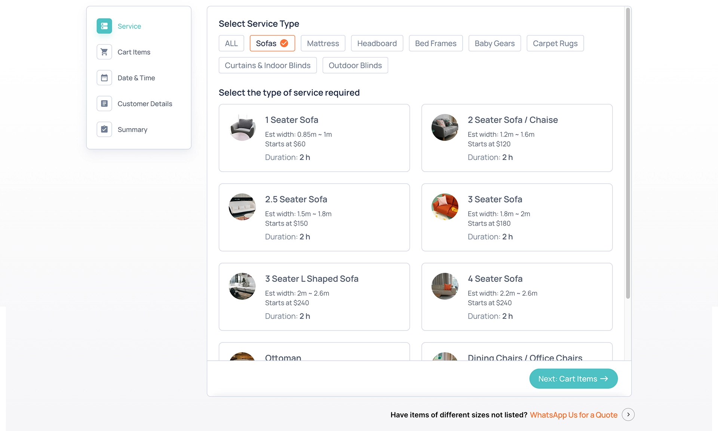The height and width of the screenshot is (431, 718).
Task: Click the Cart Items shopping cart icon
Action: point(104,52)
